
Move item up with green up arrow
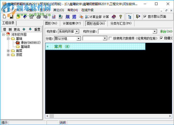(24, 29)
